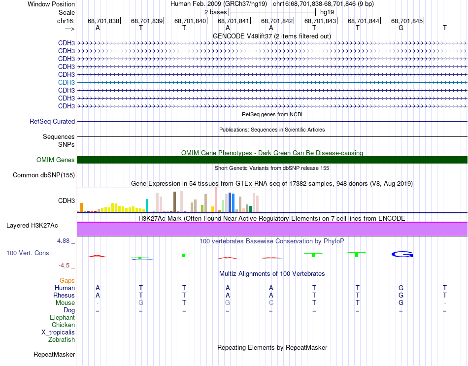
Task: Select the Rhesus alignment row label
Action: (64, 295)
